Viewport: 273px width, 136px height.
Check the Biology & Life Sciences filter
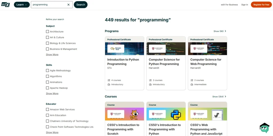point(47,43)
